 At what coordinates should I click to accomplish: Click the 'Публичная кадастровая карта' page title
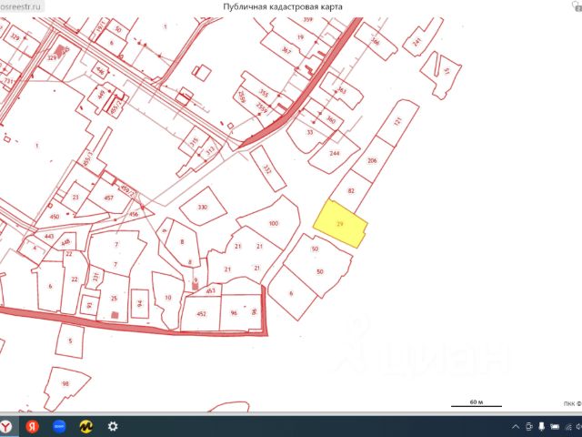click(283, 6)
